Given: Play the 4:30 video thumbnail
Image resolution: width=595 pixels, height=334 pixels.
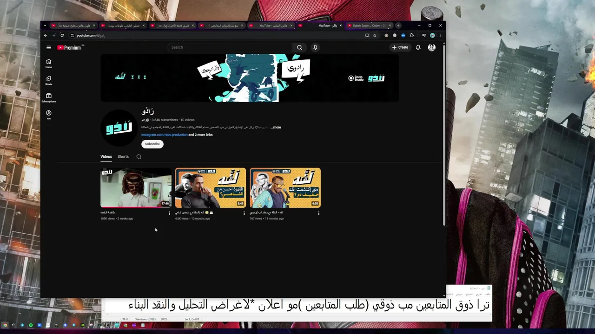Looking at the screenshot, I should pos(285,188).
